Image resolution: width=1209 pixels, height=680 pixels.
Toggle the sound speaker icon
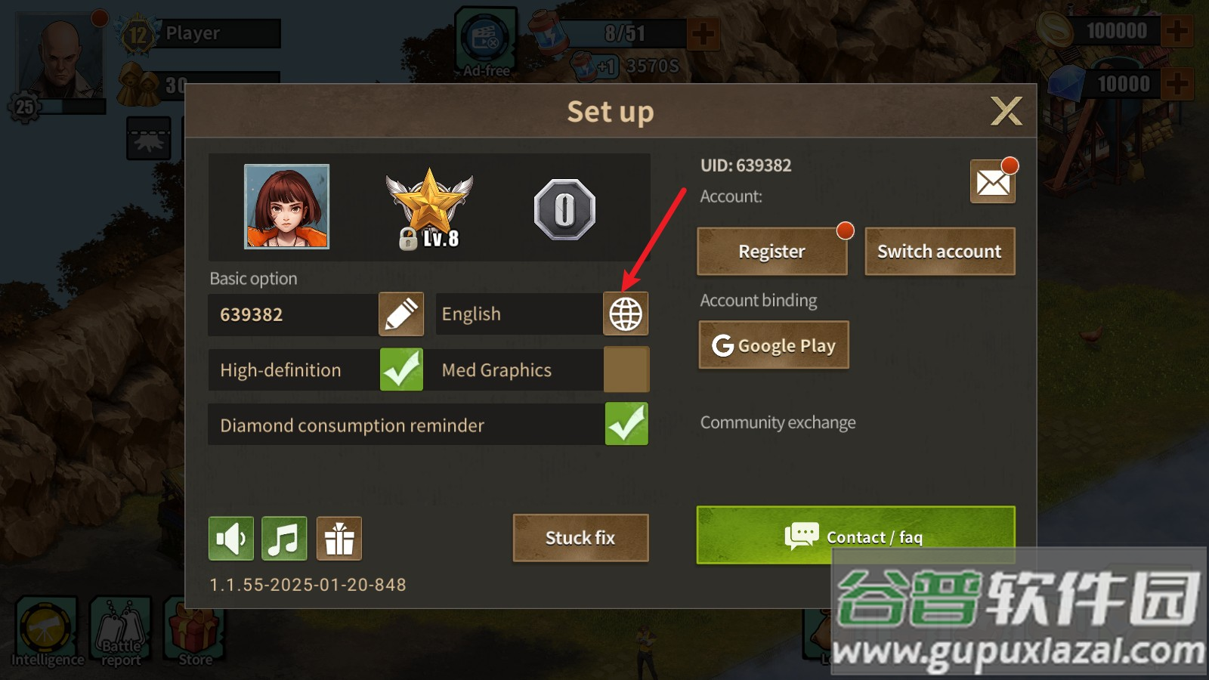[231, 539]
